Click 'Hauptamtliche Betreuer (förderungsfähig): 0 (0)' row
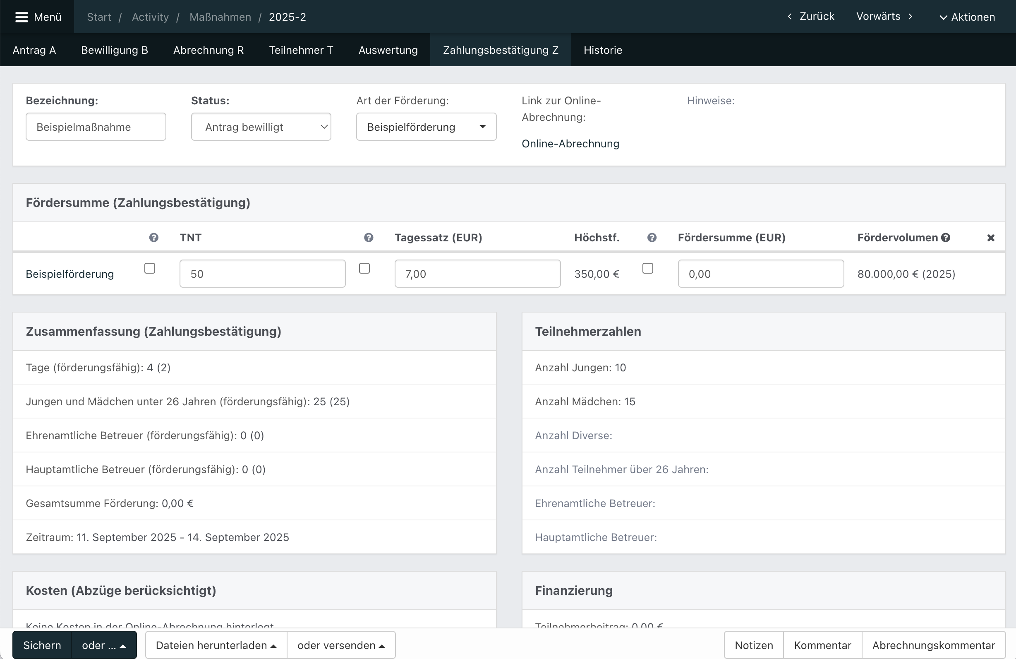The width and height of the screenshot is (1016, 659). pos(254,469)
